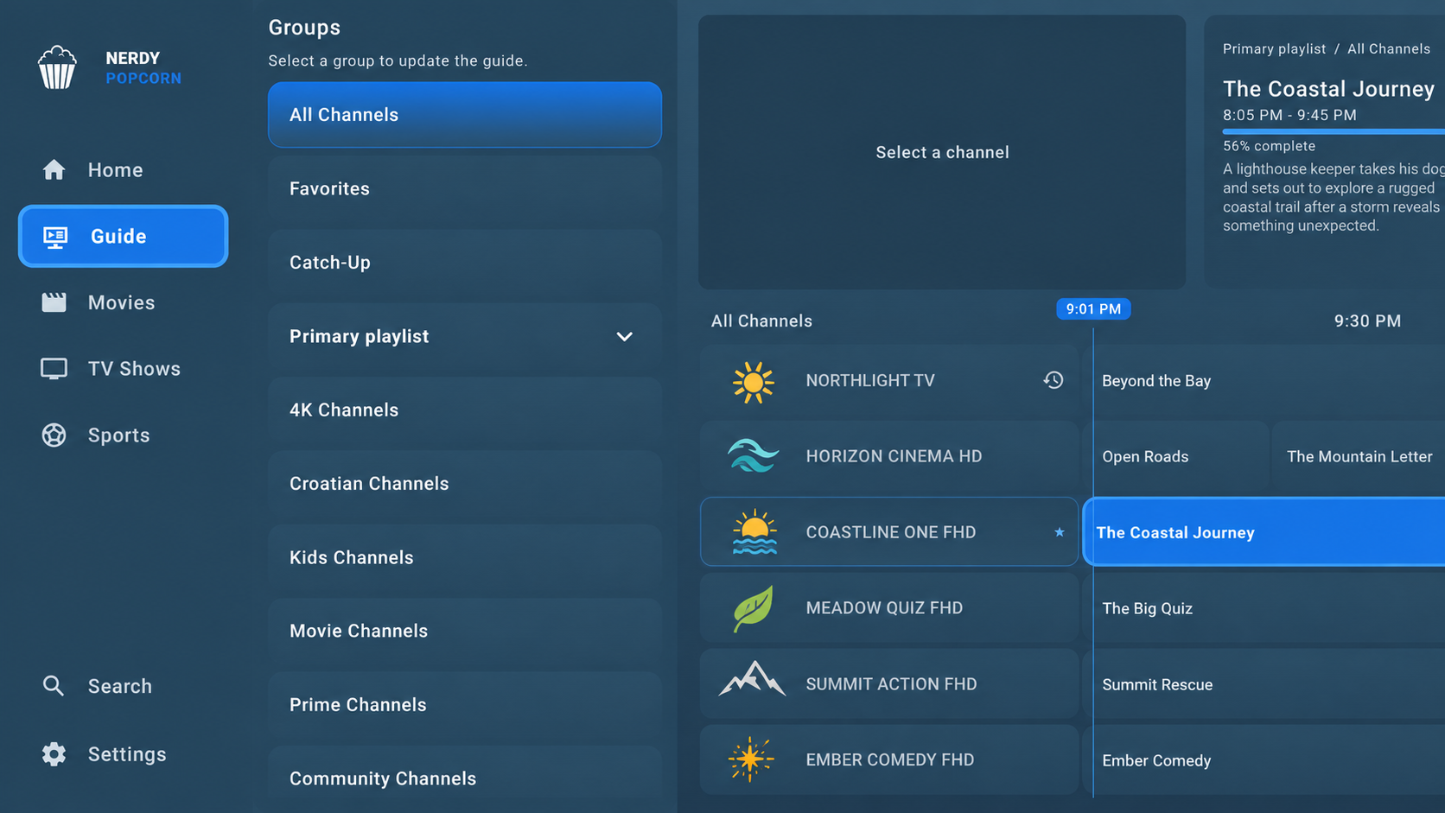Click the 9:30 PM time header

coord(1367,321)
